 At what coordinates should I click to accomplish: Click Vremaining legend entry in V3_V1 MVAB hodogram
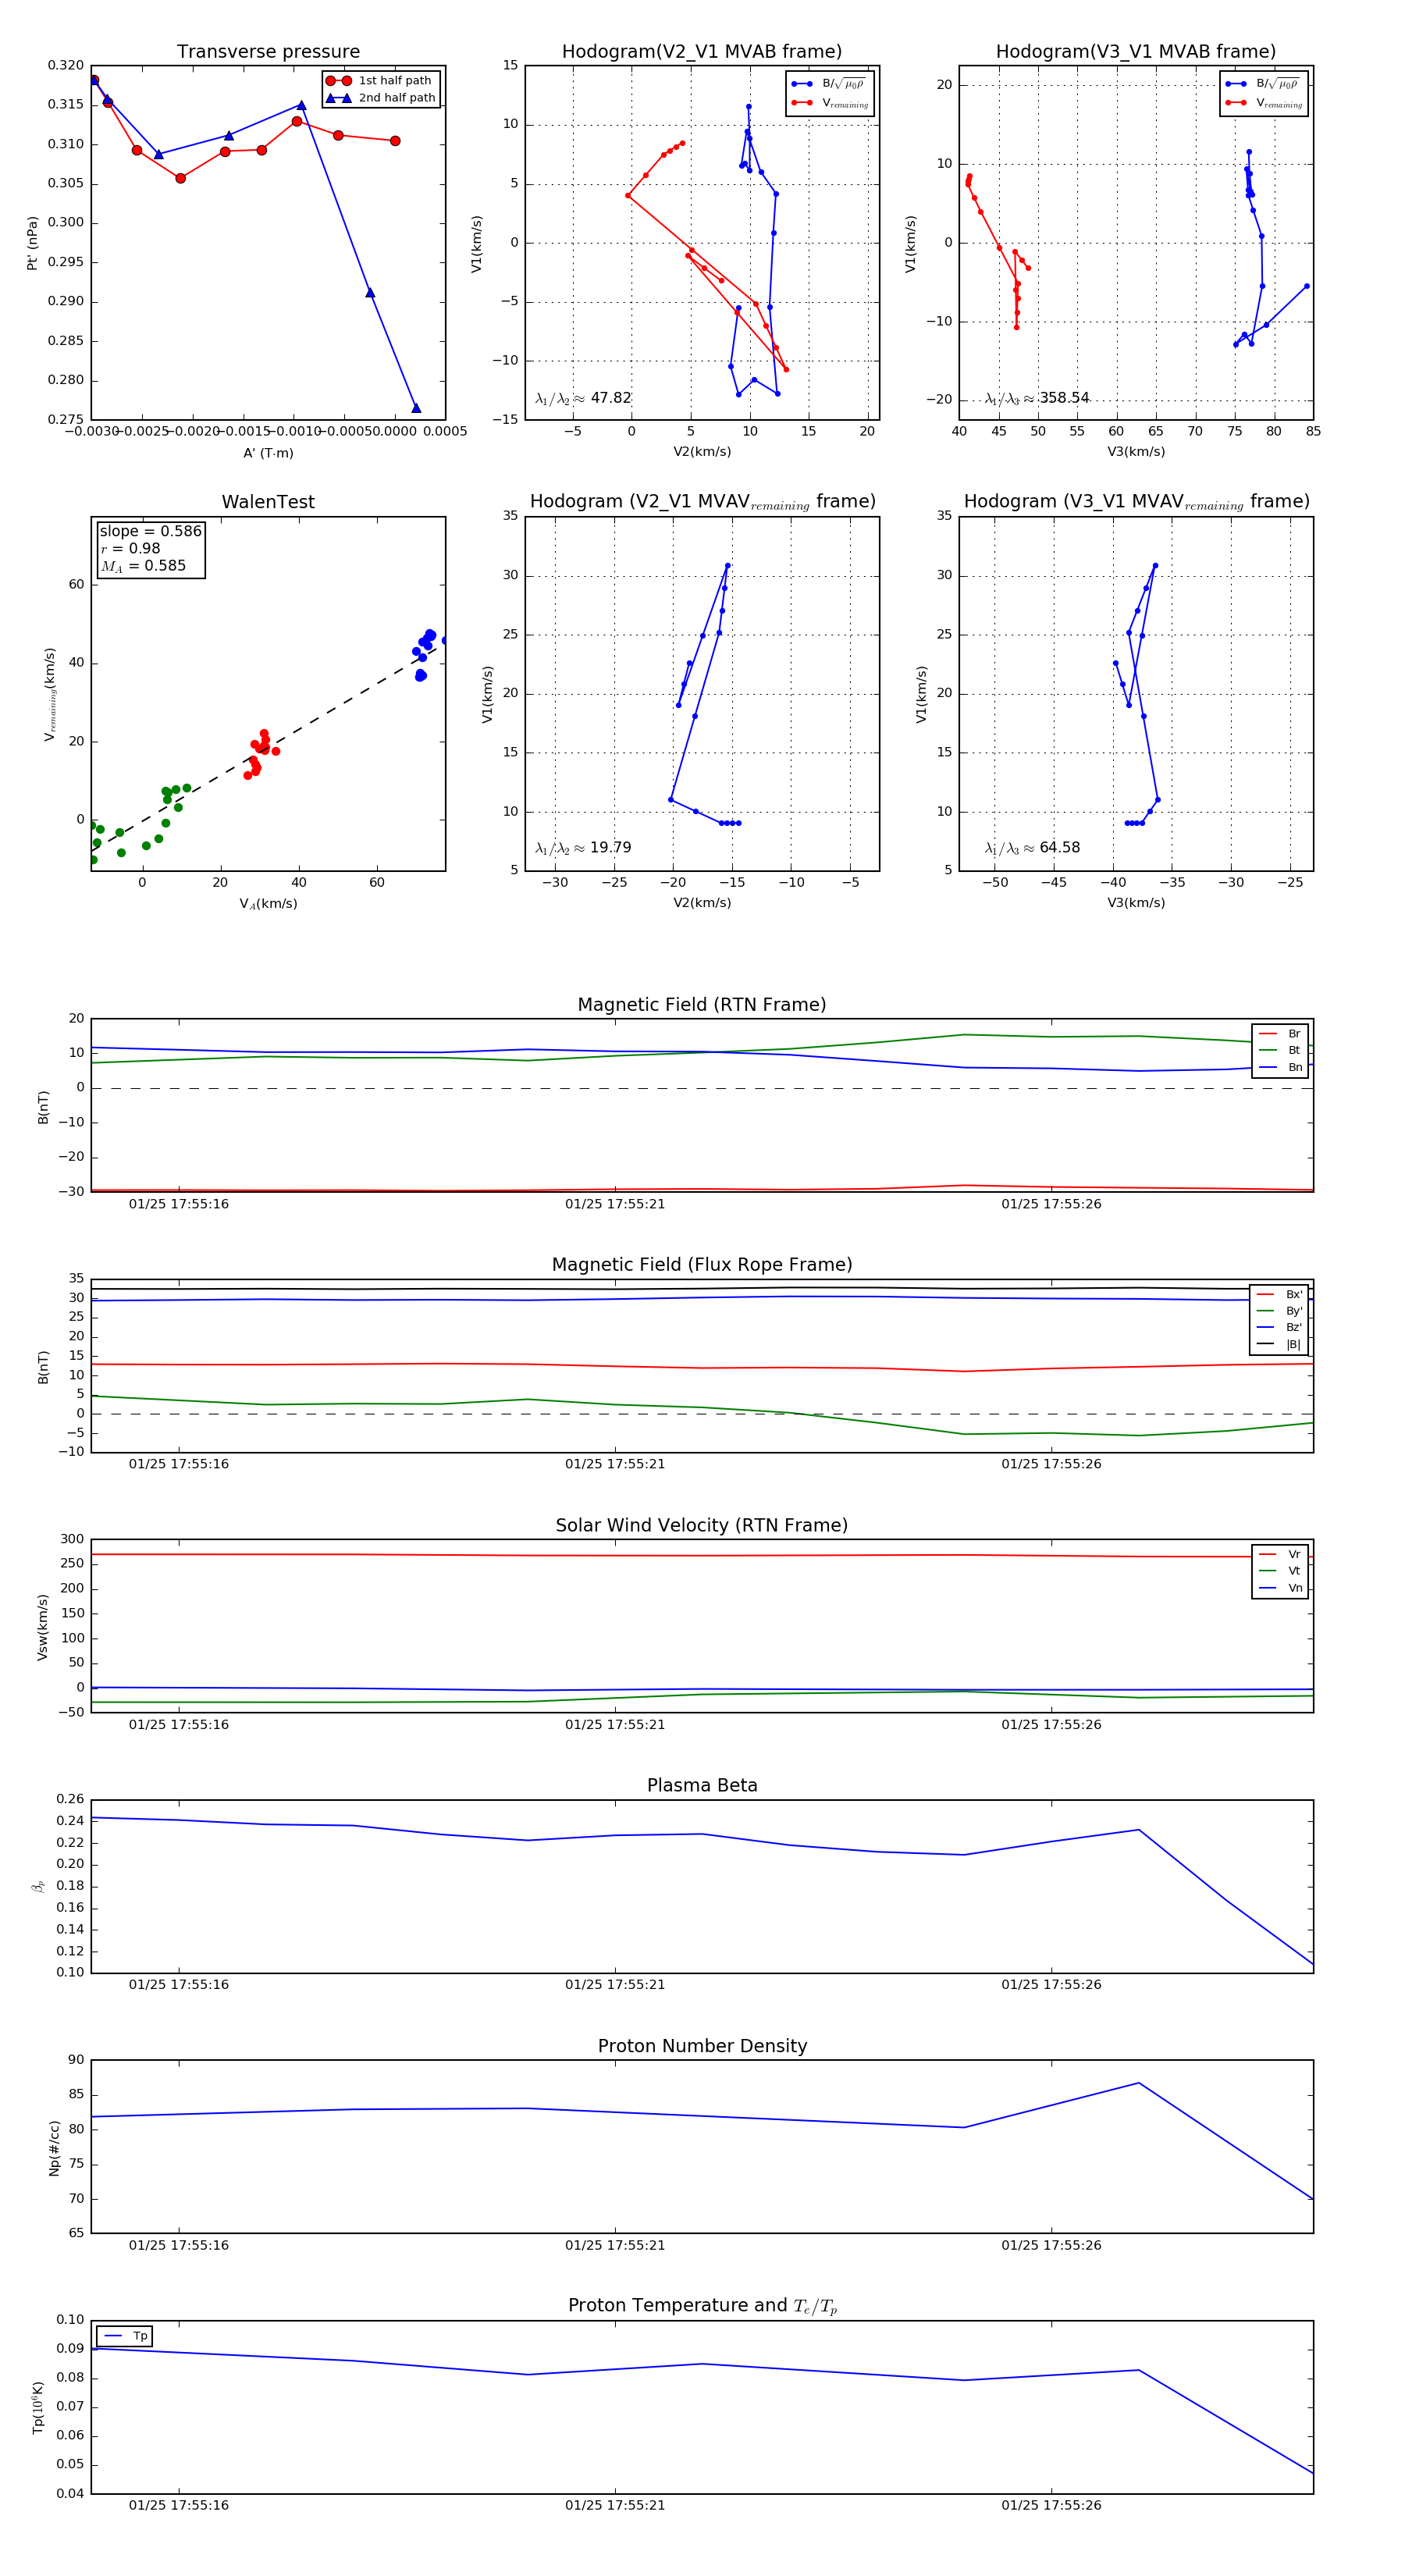[x=1264, y=103]
